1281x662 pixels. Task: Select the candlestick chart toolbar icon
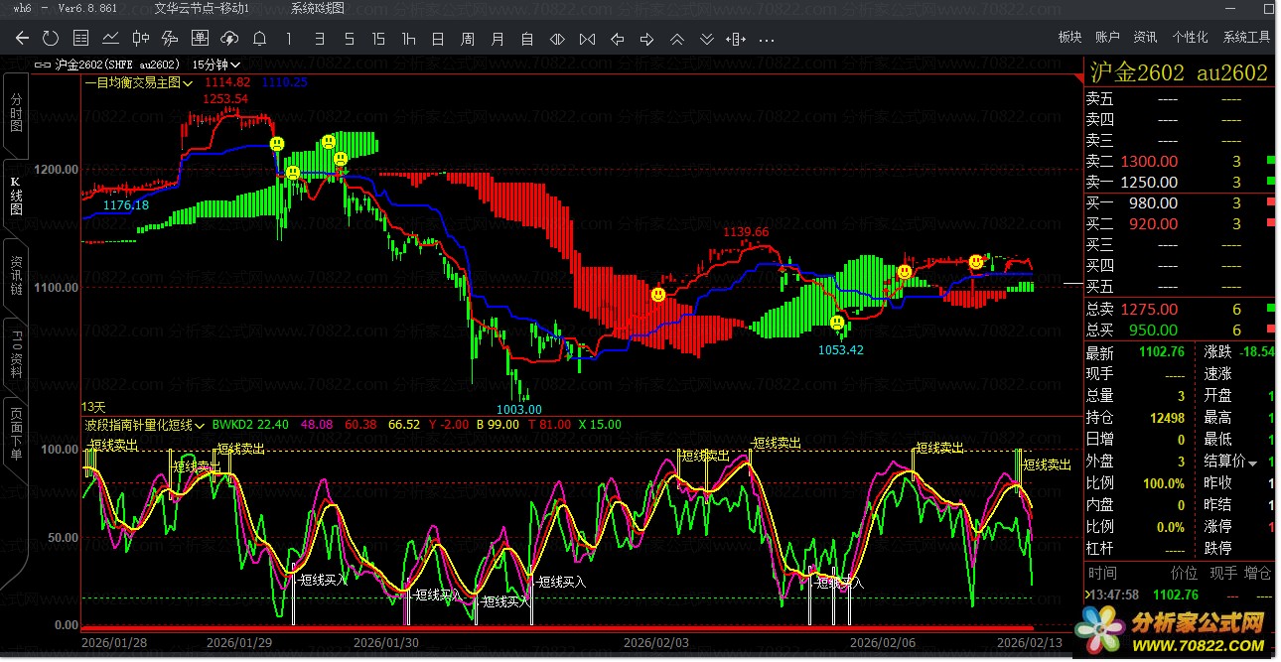(140, 39)
